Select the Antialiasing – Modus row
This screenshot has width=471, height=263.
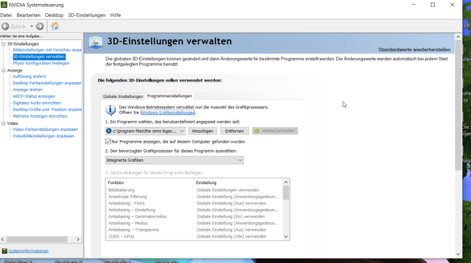click(194, 223)
